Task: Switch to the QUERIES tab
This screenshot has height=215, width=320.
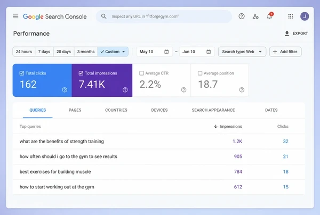Action: pyautogui.click(x=37, y=110)
